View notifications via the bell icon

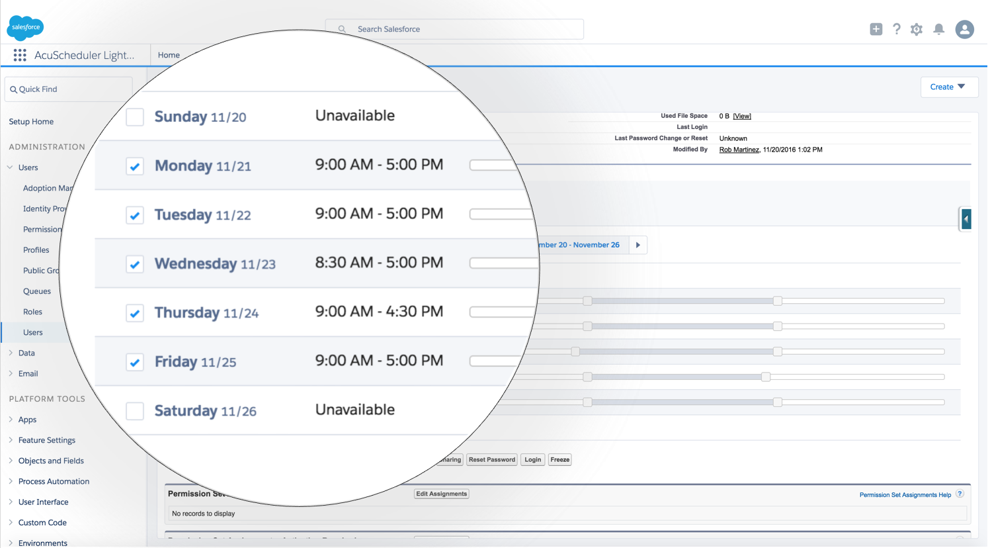click(938, 29)
